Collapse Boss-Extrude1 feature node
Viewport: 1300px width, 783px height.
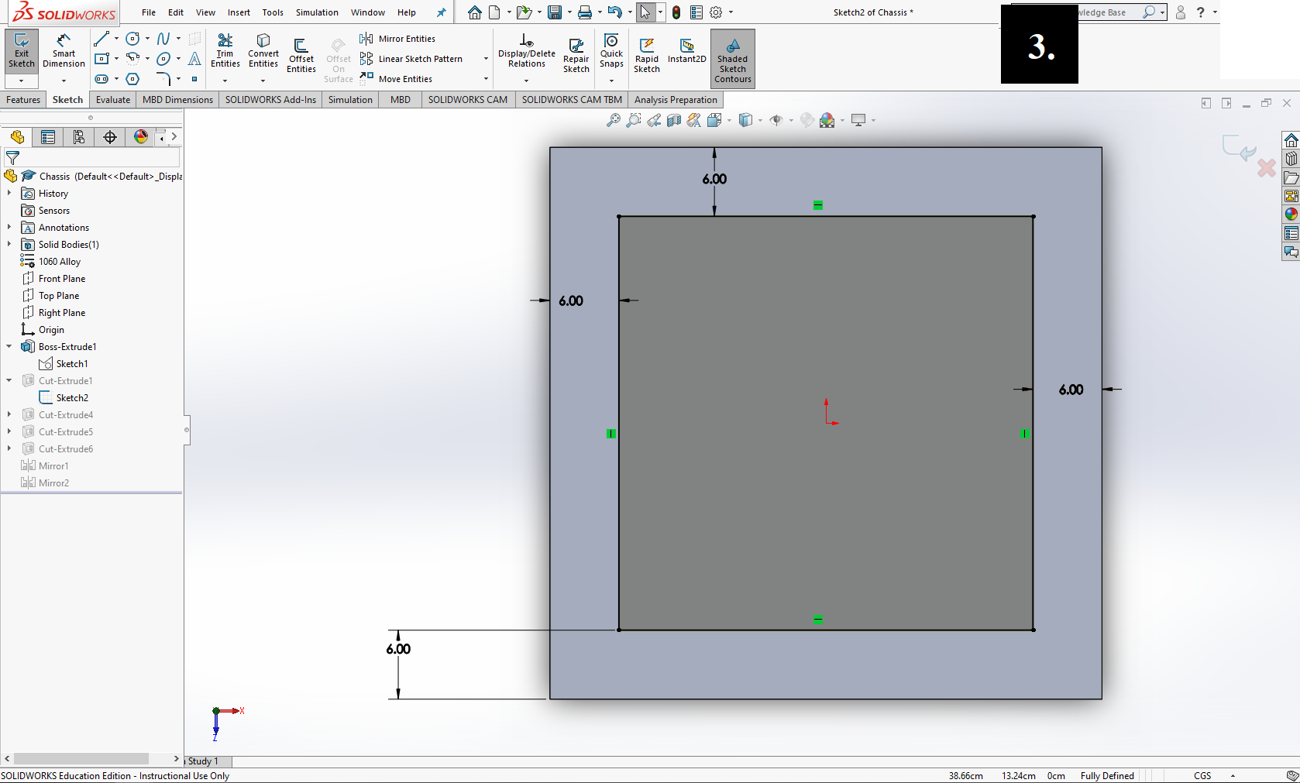tap(9, 347)
